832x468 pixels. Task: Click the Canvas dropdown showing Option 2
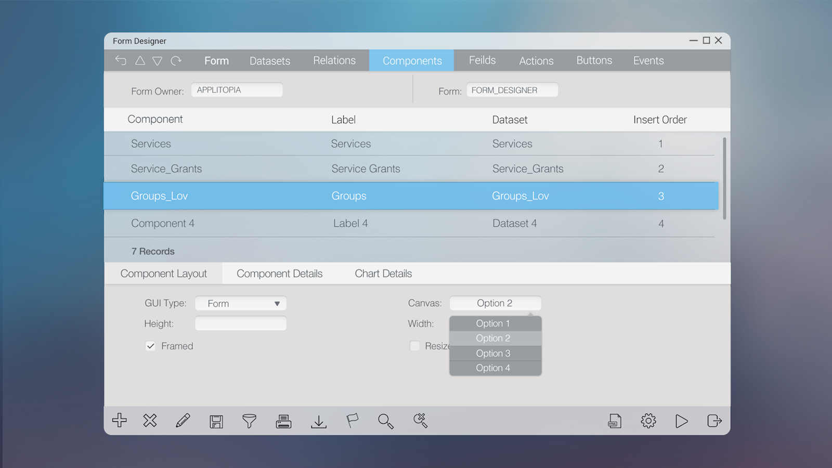(x=495, y=303)
